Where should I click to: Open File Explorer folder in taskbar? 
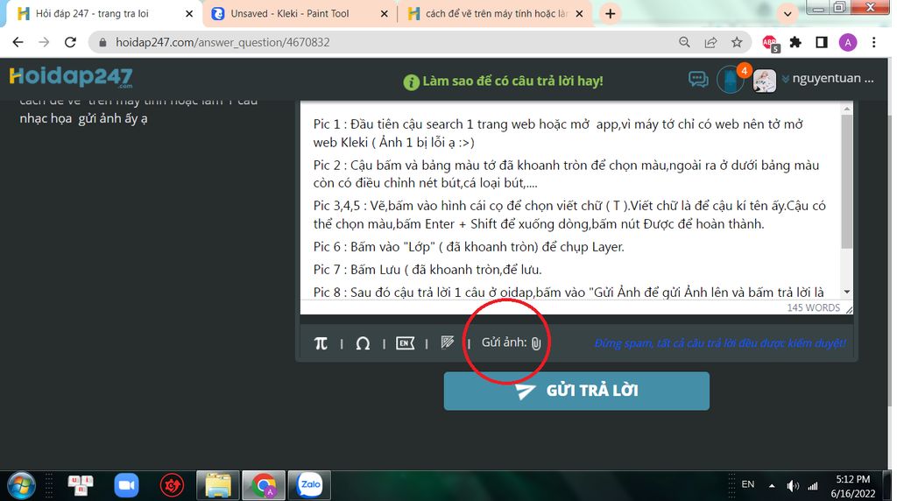click(218, 485)
